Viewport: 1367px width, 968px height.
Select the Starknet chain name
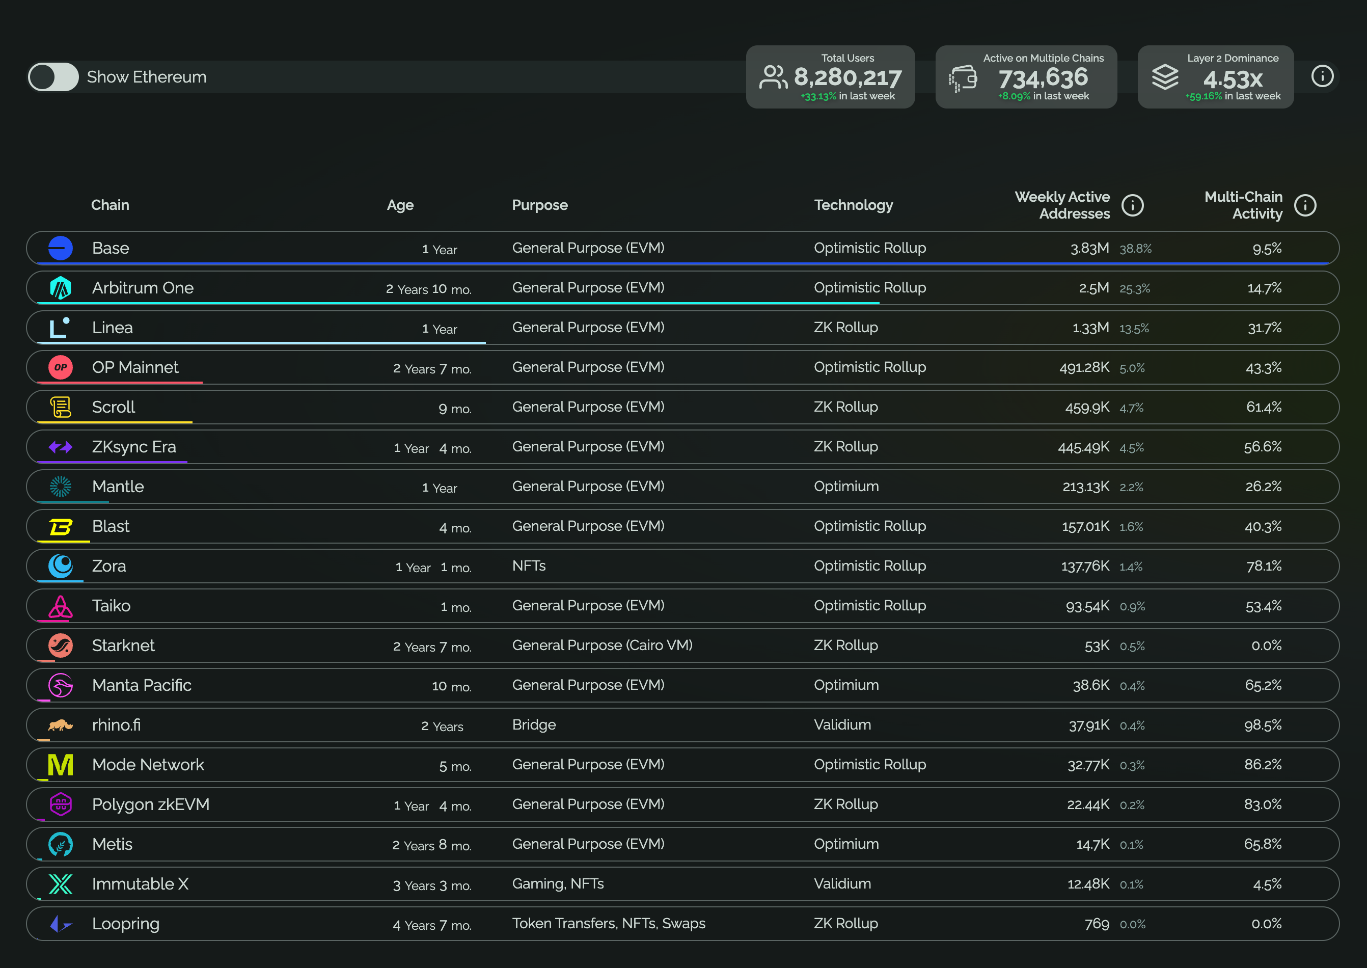point(123,646)
